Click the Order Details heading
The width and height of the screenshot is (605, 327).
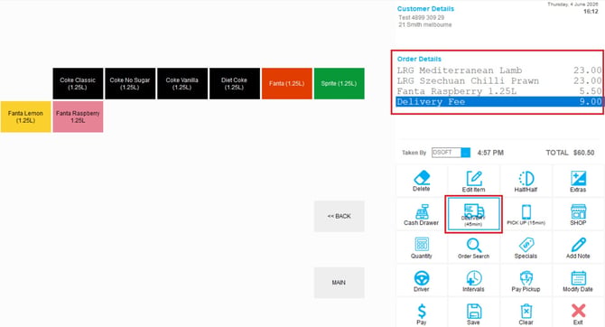[x=419, y=59]
